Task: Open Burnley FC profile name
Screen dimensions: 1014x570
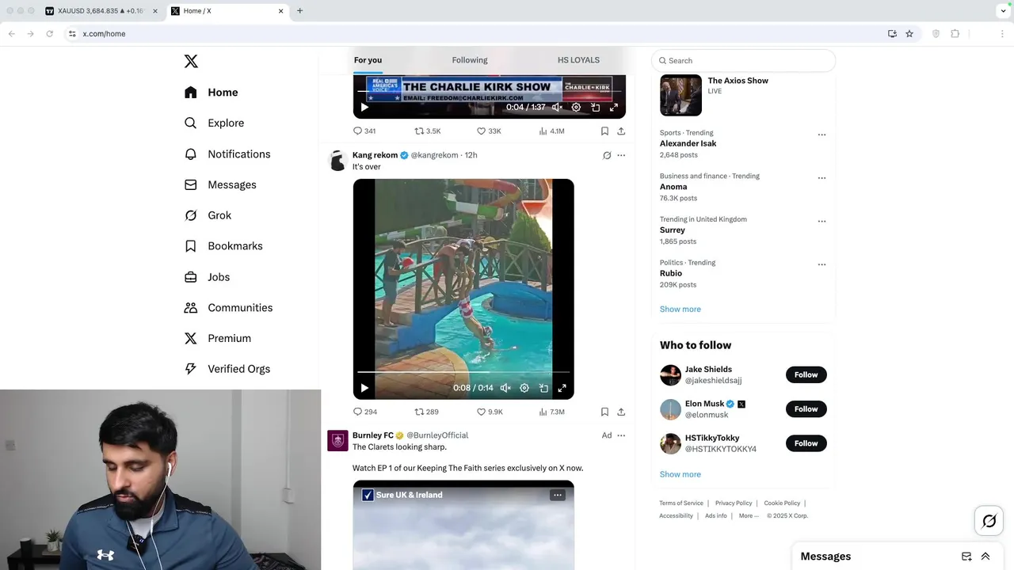Action: tap(373, 435)
